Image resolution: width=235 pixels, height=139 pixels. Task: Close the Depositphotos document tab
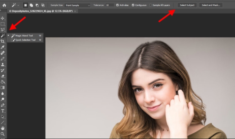pyautogui.click(x=75, y=11)
